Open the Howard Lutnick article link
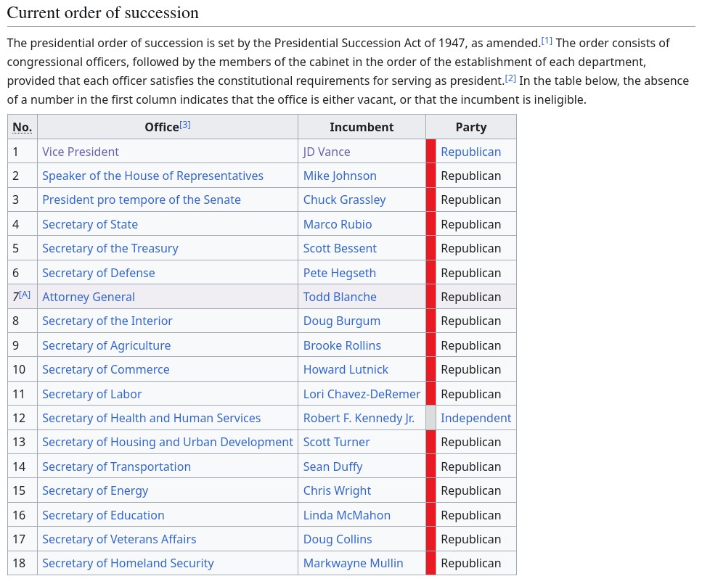Viewport: 702px width, 584px height. [346, 370]
